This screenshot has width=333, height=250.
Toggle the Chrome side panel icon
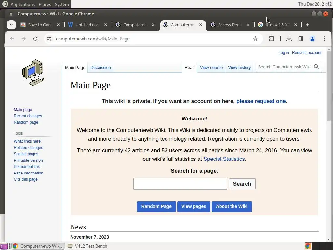[301, 39]
